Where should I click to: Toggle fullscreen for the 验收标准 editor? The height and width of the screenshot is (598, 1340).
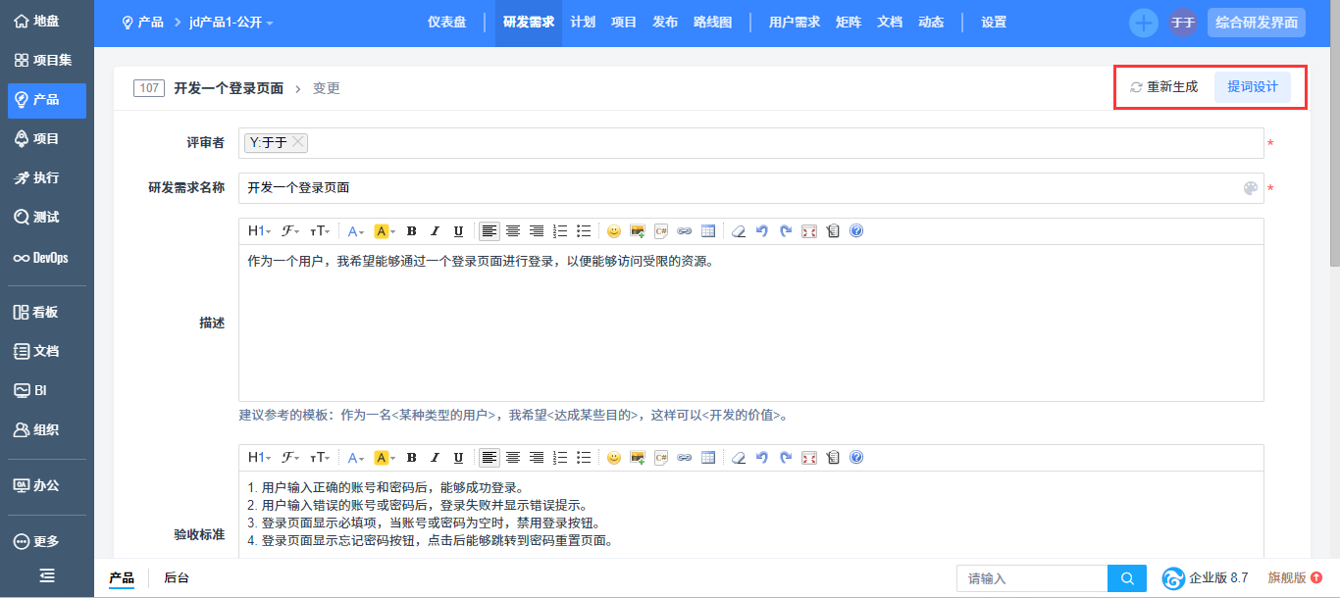pyautogui.click(x=809, y=458)
